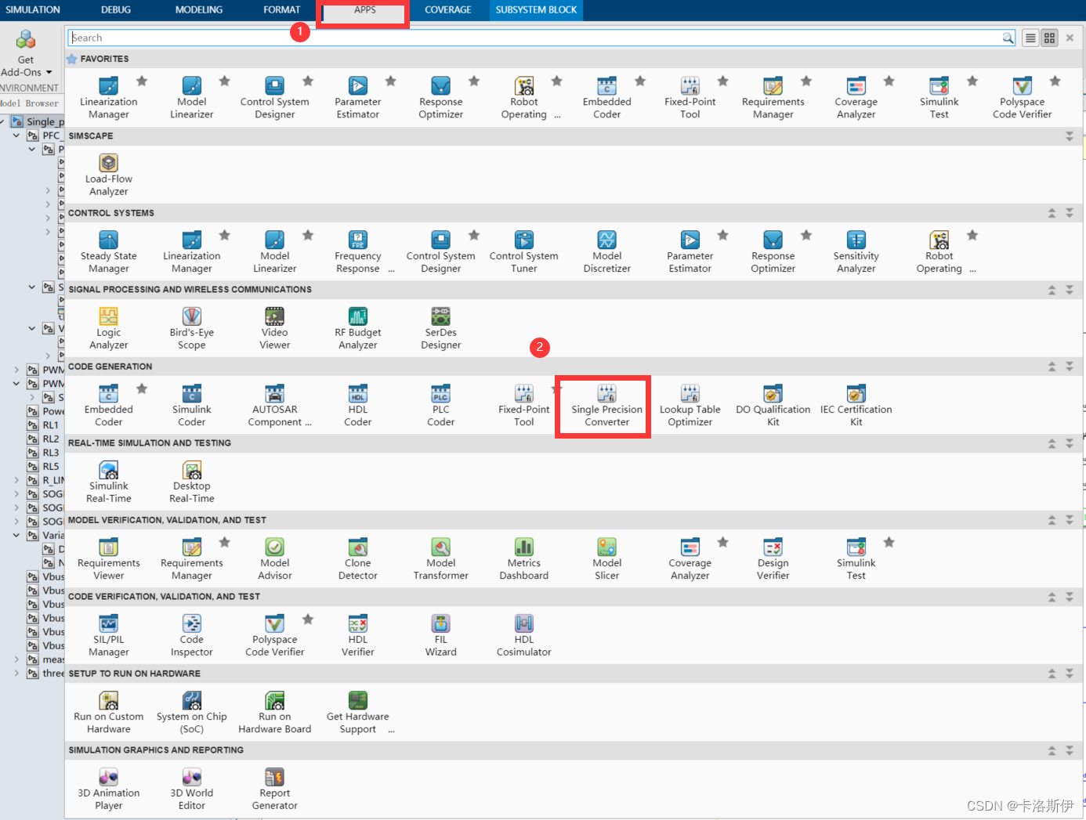The width and height of the screenshot is (1086, 820).
Task: Switch apps gallery to list view
Action: 1030,38
